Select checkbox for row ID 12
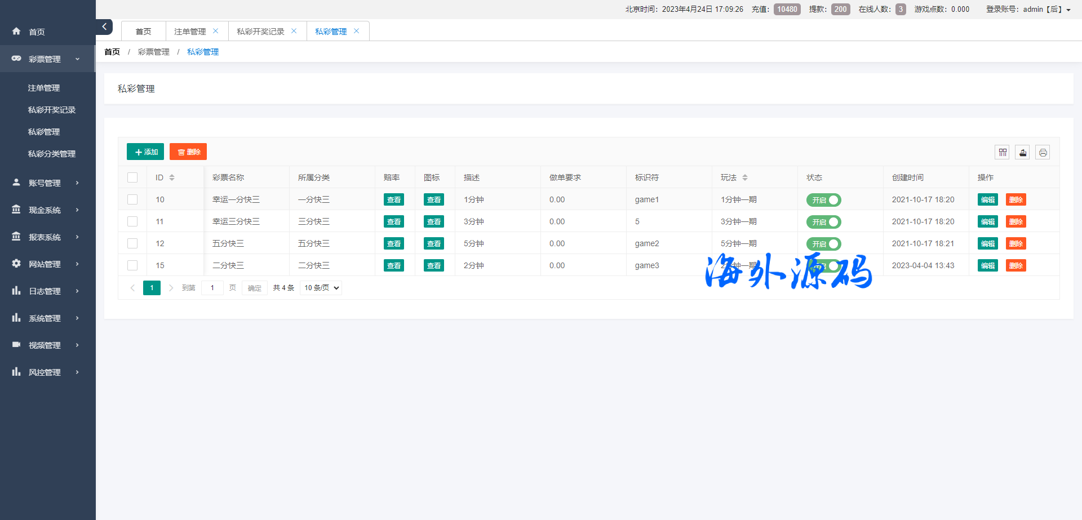Screen dimensions: 1082x520 132,243
